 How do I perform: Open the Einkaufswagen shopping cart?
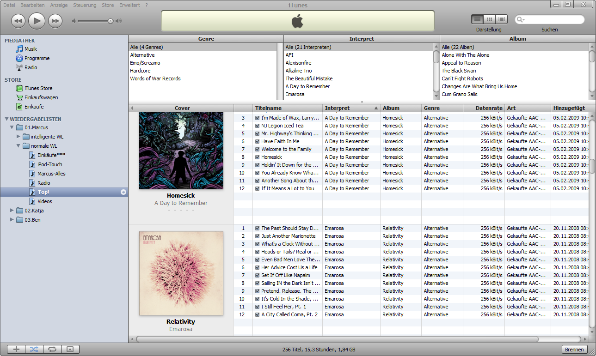(41, 97)
